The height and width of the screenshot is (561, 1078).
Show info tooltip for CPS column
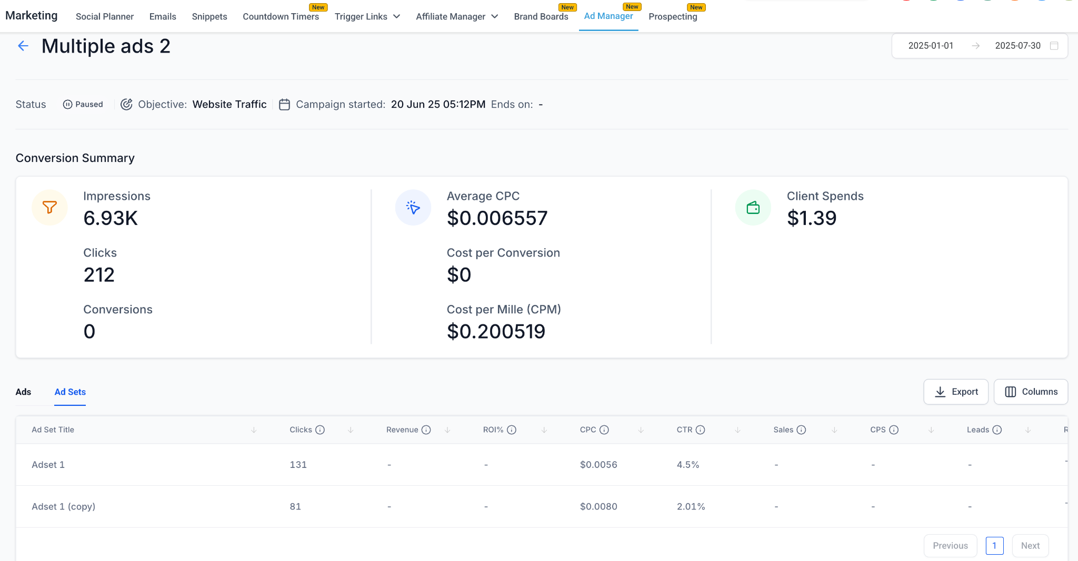tap(894, 430)
